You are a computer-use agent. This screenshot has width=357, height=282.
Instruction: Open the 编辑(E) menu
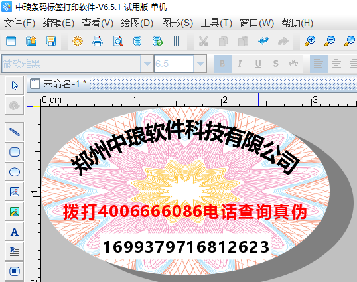point(58,23)
